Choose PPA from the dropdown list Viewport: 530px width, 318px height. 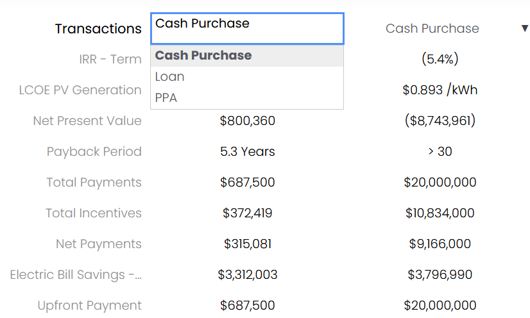click(247, 98)
